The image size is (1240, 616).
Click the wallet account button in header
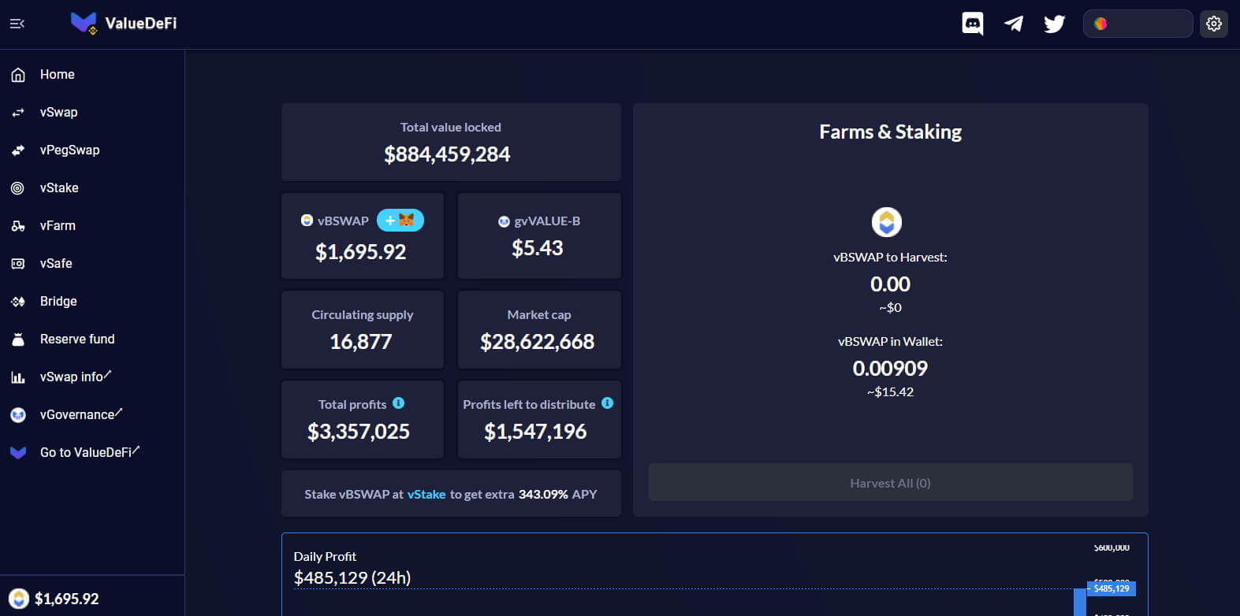point(1138,24)
